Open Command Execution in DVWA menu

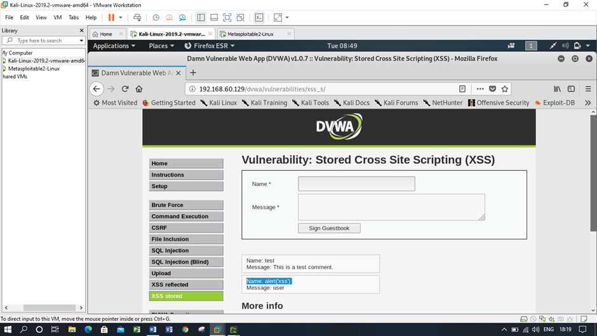point(186,217)
